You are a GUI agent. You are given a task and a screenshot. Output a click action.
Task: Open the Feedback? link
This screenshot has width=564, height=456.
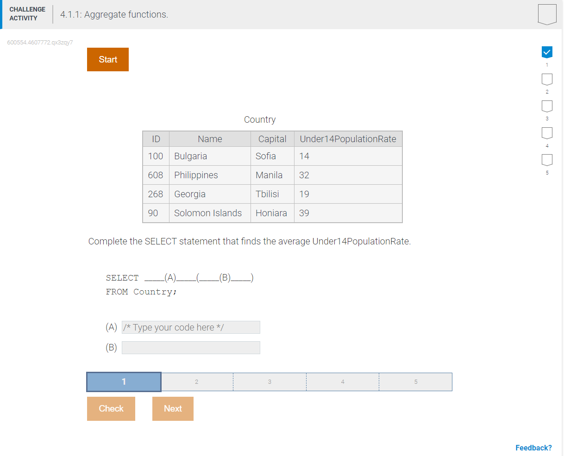(x=533, y=447)
